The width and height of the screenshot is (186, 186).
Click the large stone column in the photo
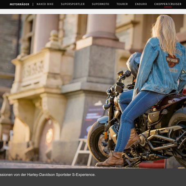[x=101, y=26]
